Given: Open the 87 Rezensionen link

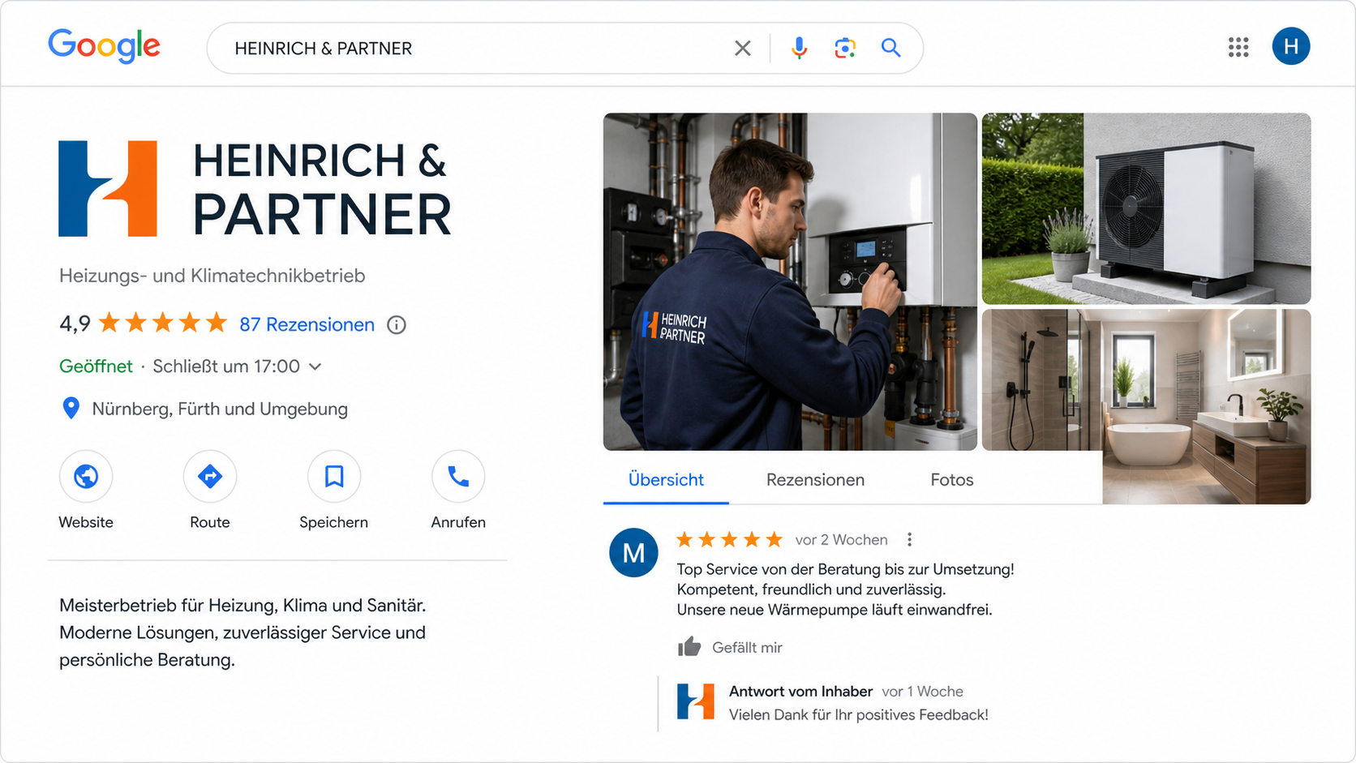Looking at the screenshot, I should [x=307, y=325].
